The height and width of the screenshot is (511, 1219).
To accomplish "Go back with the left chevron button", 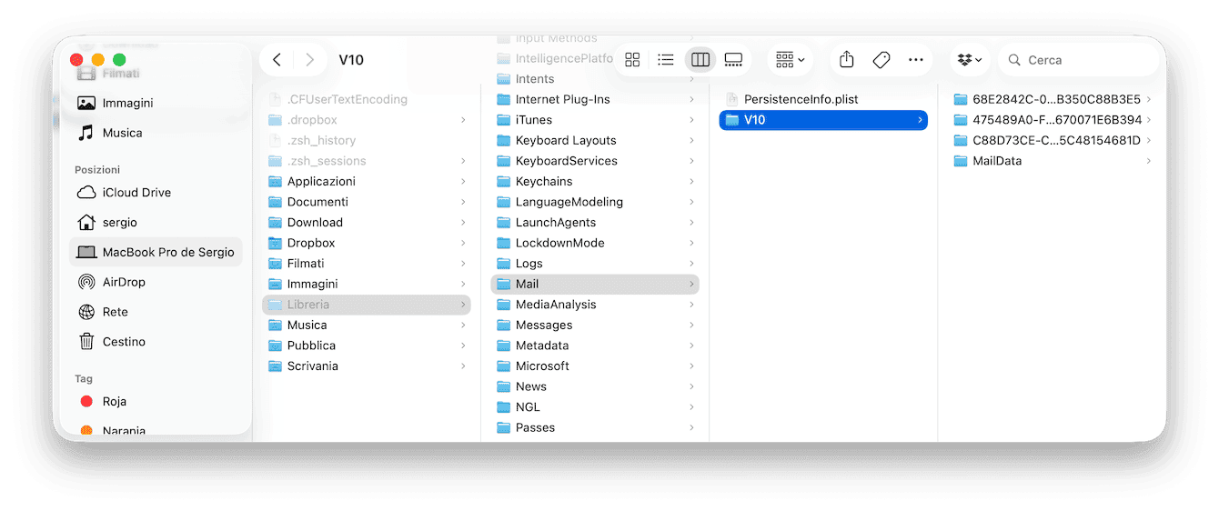I will (277, 60).
